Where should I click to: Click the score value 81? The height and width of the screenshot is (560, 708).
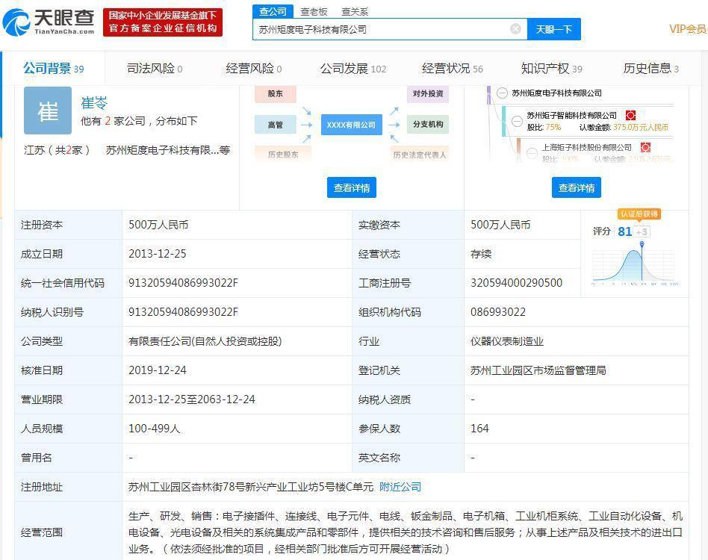(x=624, y=231)
